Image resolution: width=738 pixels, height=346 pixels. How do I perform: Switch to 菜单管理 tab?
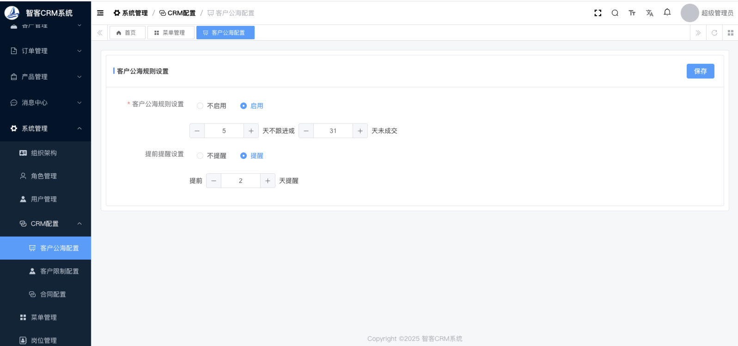point(171,33)
